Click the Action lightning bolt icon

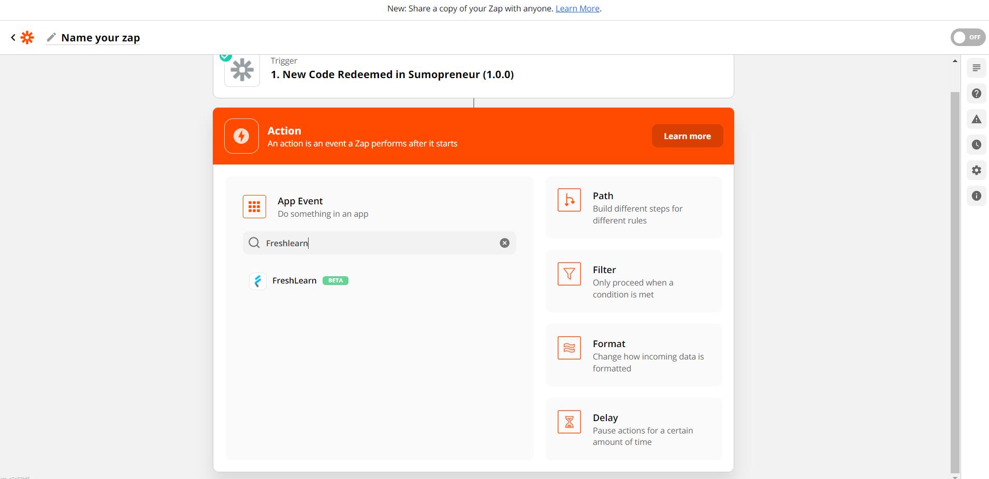[241, 136]
